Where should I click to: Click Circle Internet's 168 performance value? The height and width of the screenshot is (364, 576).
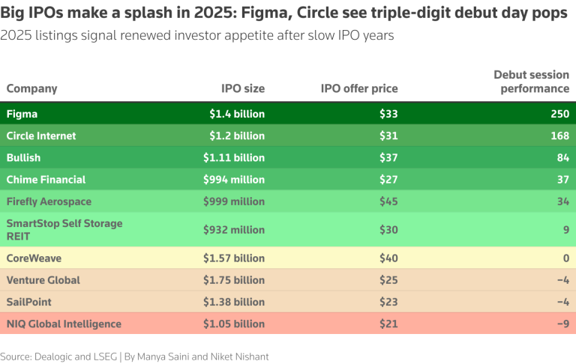point(559,136)
